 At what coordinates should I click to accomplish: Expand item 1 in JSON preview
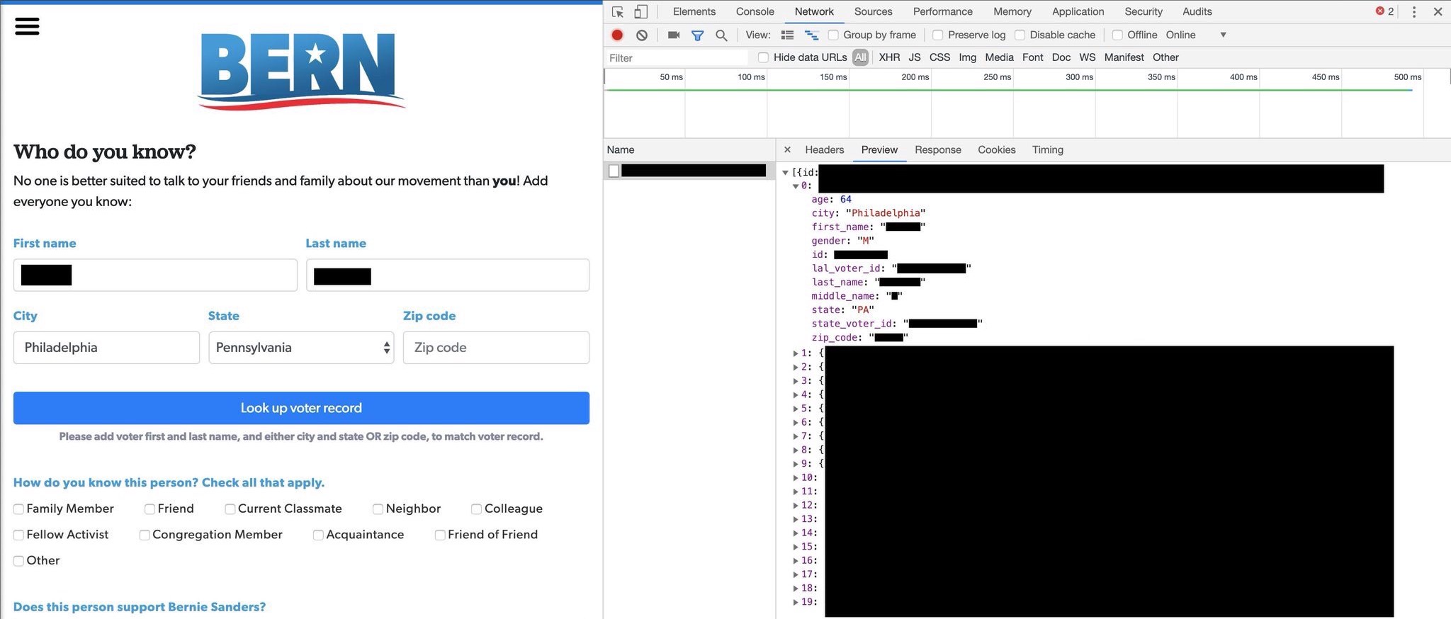coord(796,353)
